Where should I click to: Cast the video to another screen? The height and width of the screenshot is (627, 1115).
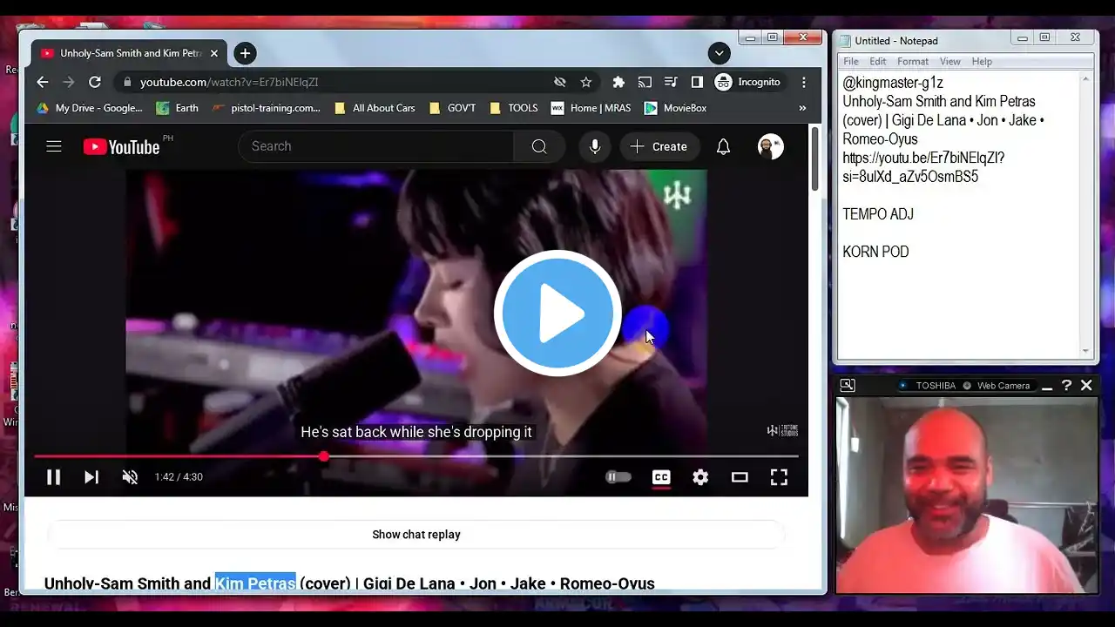point(645,82)
